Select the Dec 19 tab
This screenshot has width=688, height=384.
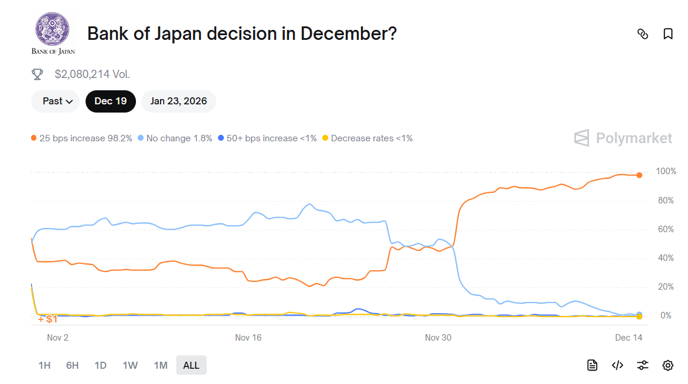click(110, 101)
